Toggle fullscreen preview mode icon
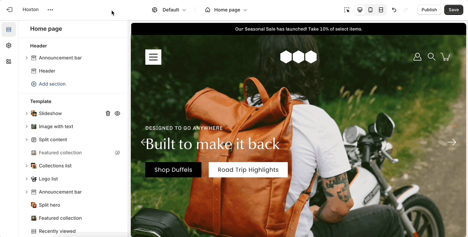 coord(381,10)
